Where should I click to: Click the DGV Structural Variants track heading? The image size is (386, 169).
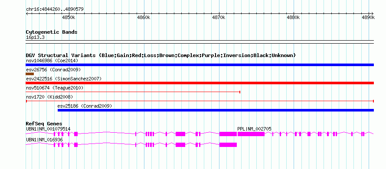pyautogui.click(x=160, y=55)
